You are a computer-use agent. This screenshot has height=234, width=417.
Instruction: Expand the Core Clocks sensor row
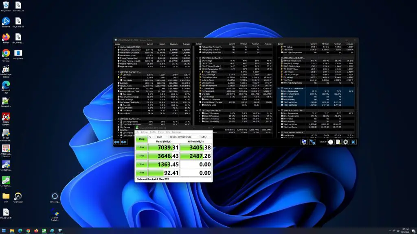[119, 80]
